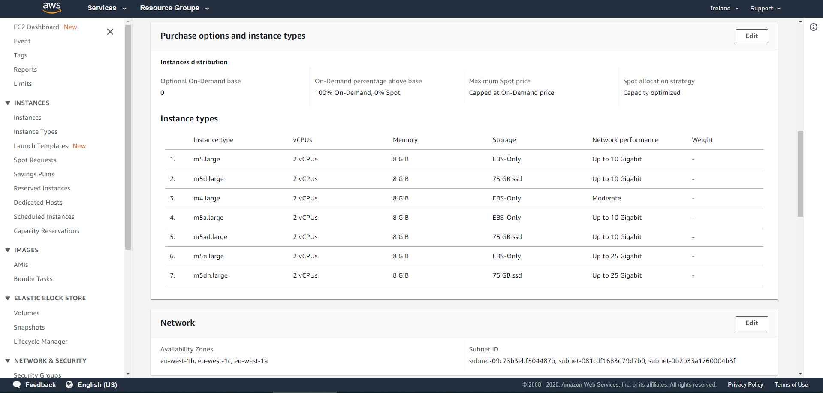Open AMIs in the sidebar
The width and height of the screenshot is (823, 393).
21,265
